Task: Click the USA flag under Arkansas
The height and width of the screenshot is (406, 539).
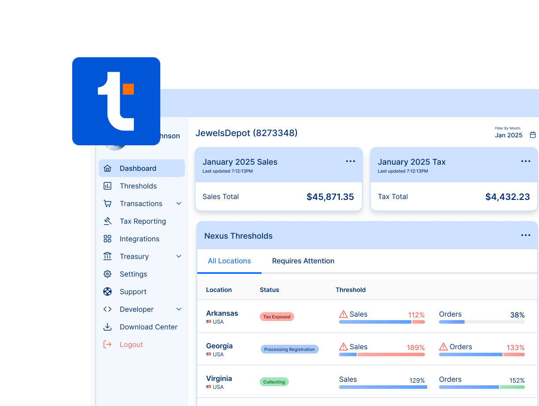Action: 209,322
